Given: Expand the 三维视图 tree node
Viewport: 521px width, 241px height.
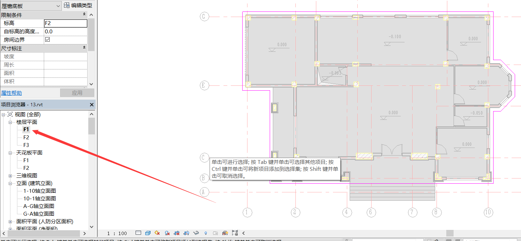Looking at the screenshot, I should [10, 176].
